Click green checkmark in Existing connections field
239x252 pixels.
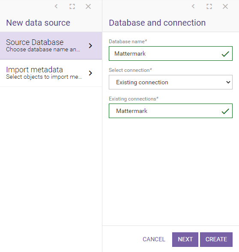(225, 111)
